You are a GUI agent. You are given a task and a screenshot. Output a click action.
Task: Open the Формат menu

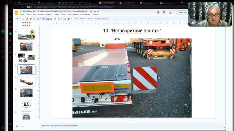coord(49,15)
